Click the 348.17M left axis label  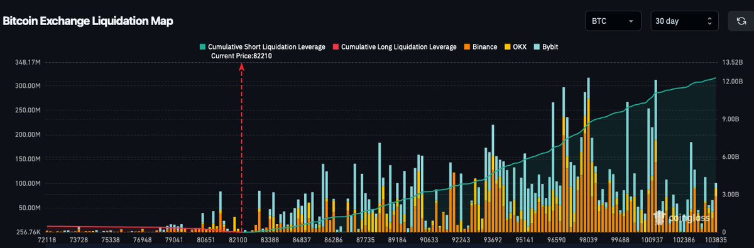click(27, 62)
